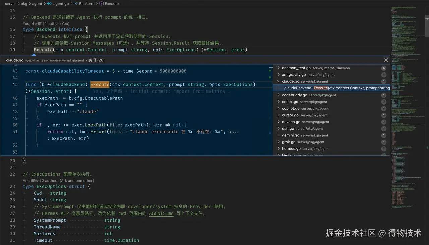Click the 'ThreadName' field on line 29
Screen dimensions: 429x245
pos(47,227)
